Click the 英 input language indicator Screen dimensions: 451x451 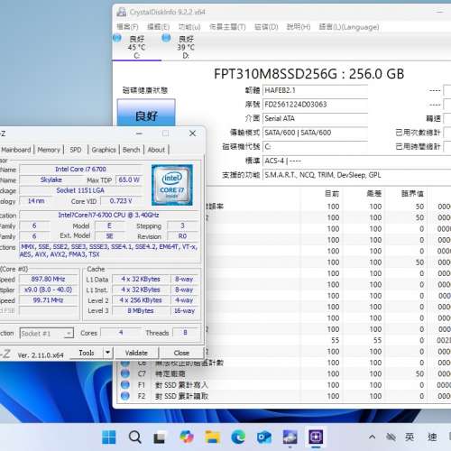coord(410,437)
